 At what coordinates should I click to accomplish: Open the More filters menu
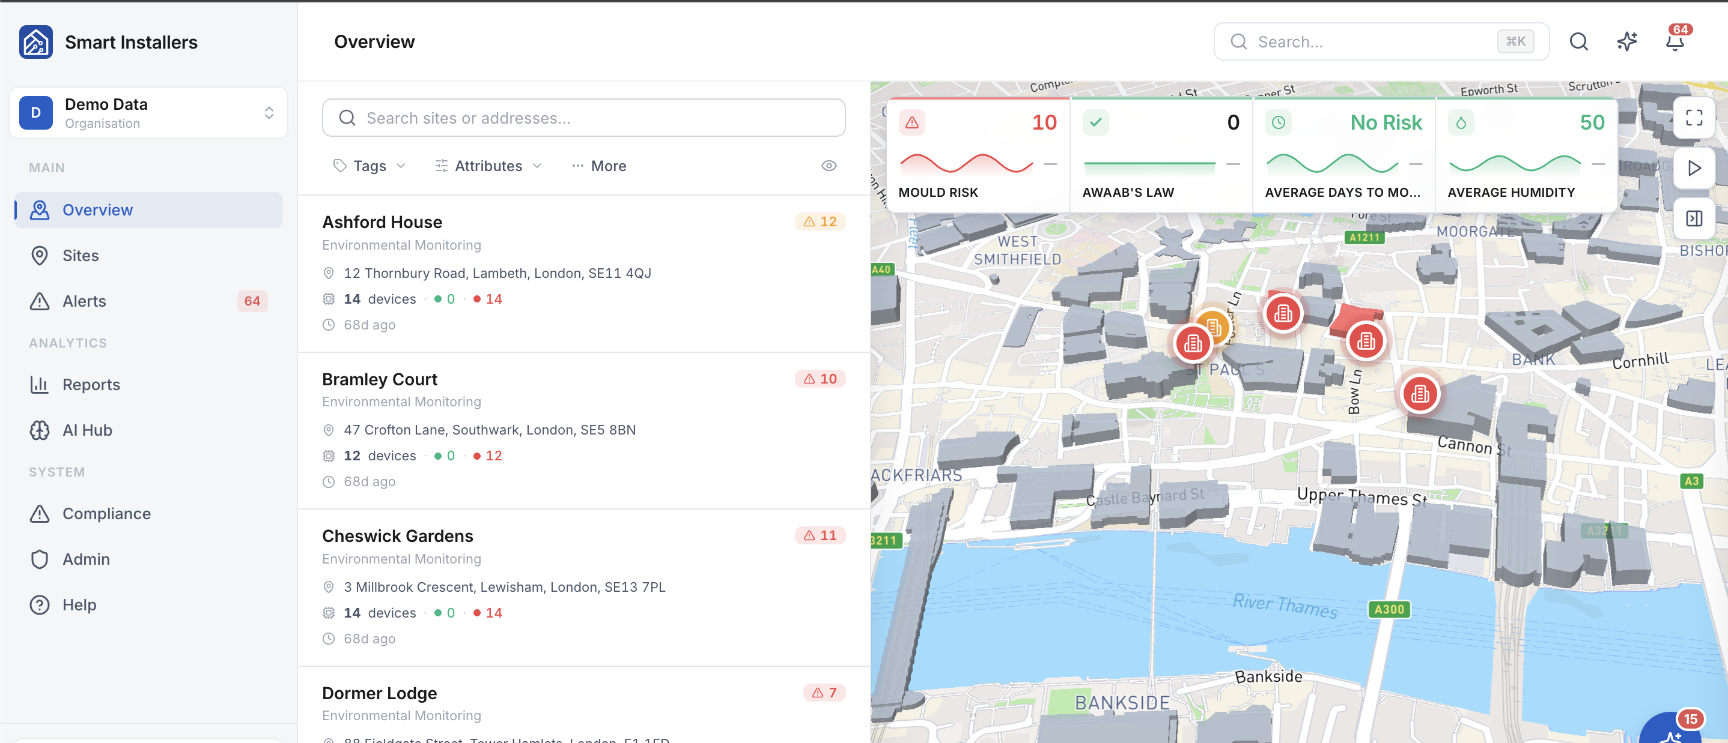[599, 166]
